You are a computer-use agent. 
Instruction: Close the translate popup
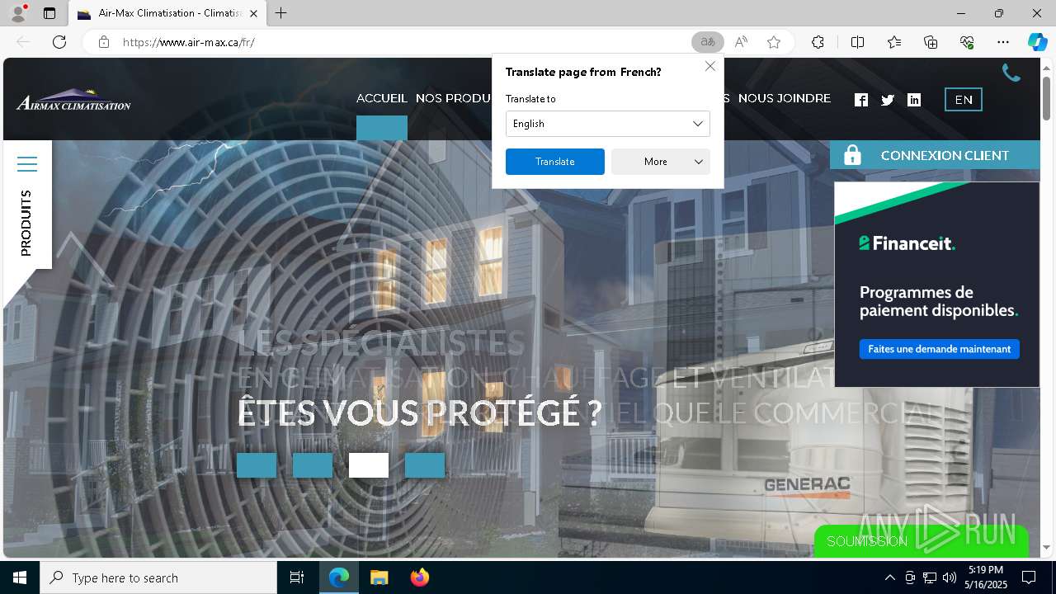(x=709, y=66)
